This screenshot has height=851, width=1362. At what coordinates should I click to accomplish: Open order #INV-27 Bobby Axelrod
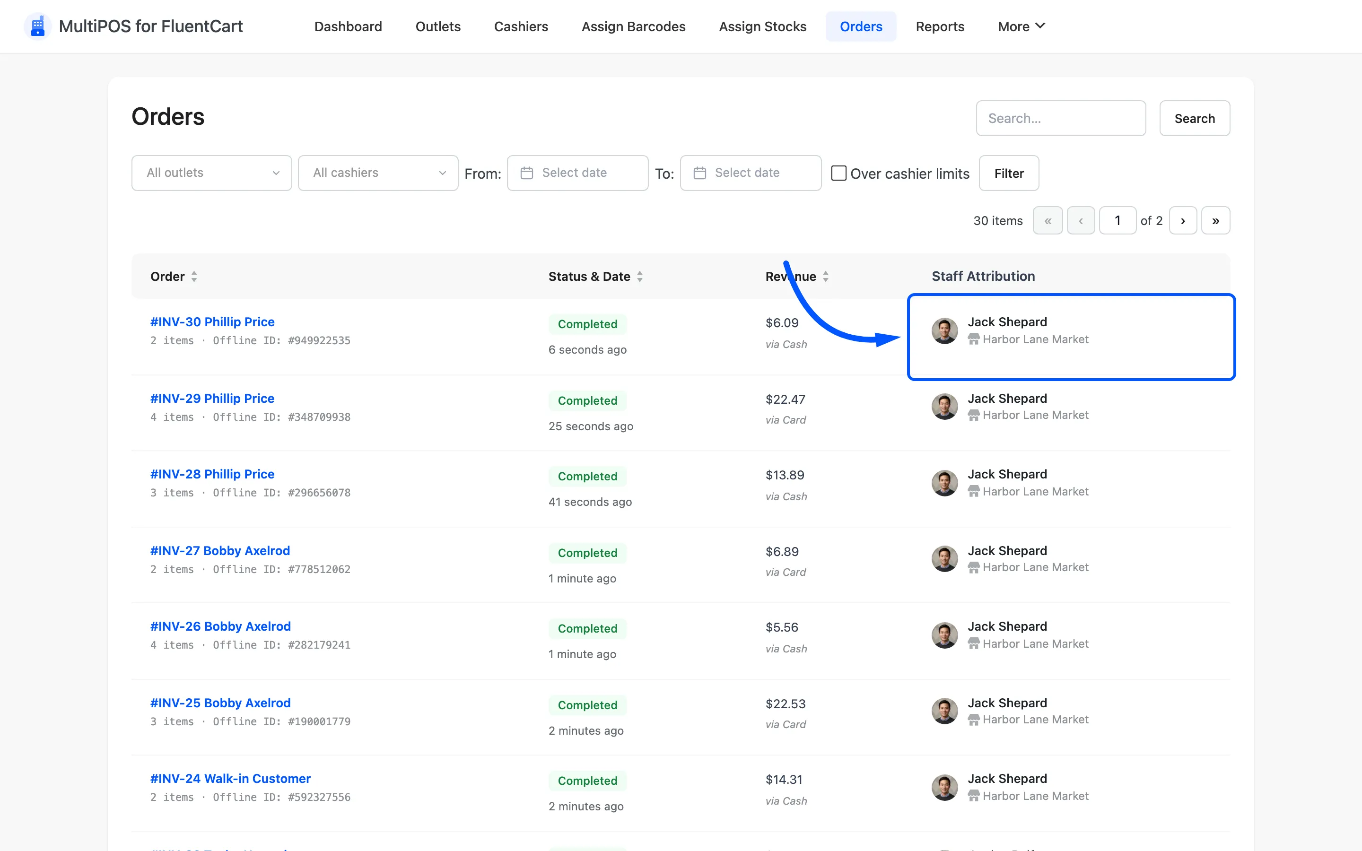point(220,550)
